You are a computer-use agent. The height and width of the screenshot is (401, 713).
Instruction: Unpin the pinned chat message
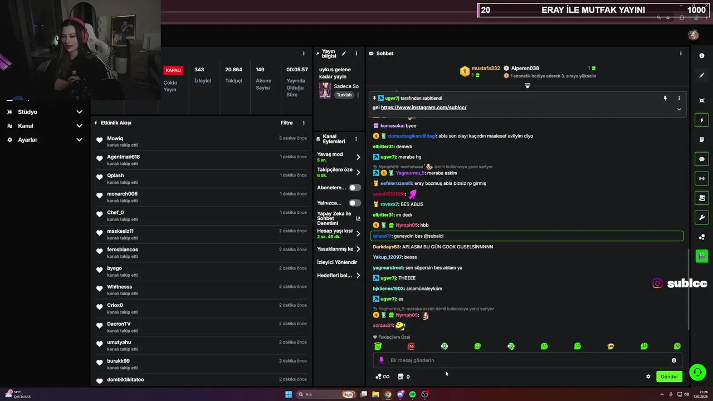665,98
